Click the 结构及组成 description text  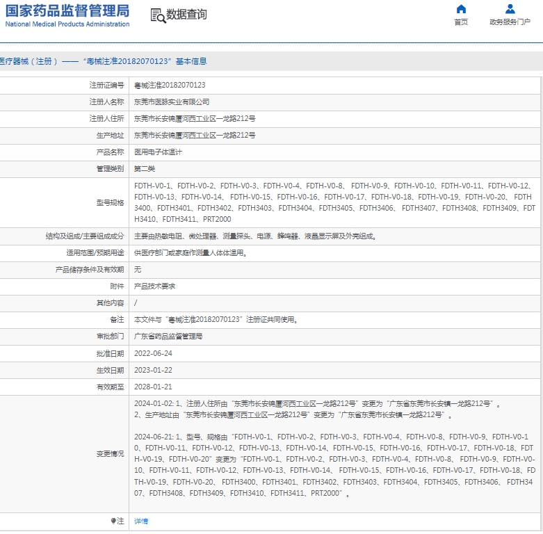pyautogui.click(x=256, y=236)
